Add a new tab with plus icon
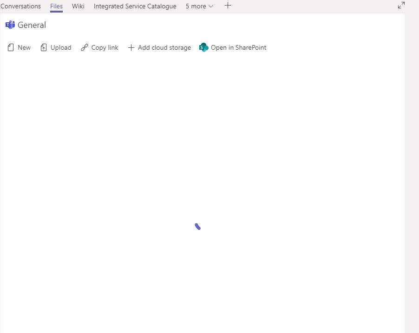419x333 pixels. pyautogui.click(x=228, y=6)
